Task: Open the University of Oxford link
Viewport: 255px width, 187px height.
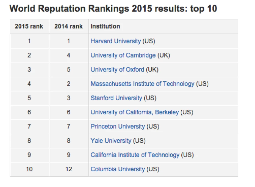Action: [117, 70]
